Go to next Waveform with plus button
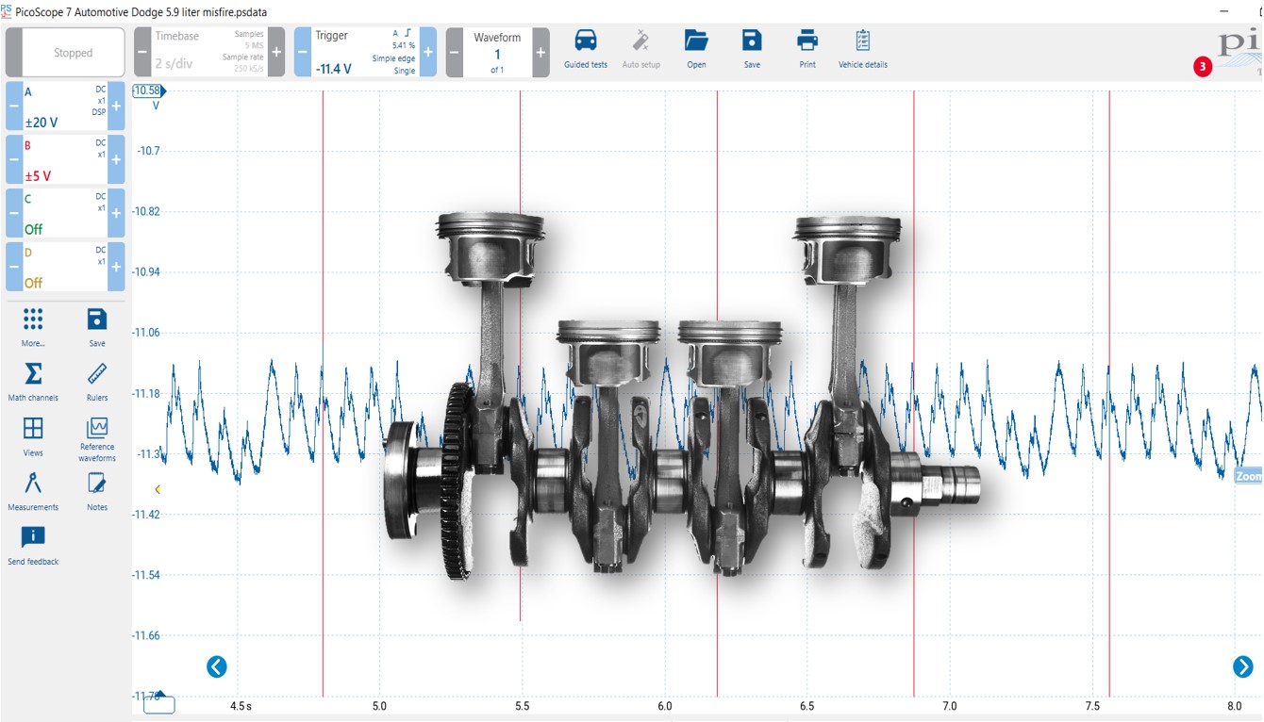1264x722 pixels. (x=541, y=52)
